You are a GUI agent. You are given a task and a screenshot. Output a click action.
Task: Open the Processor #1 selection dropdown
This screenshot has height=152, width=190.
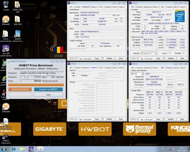click(x=149, y=53)
